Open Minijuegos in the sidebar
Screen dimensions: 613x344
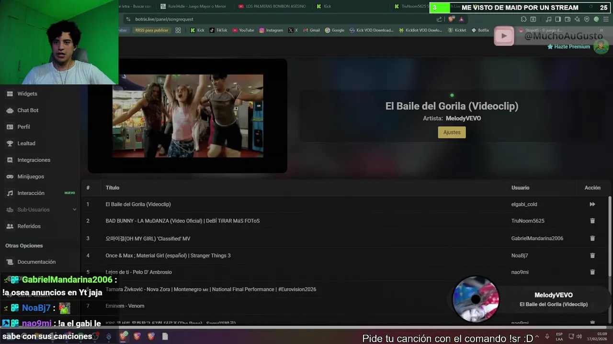(31, 176)
